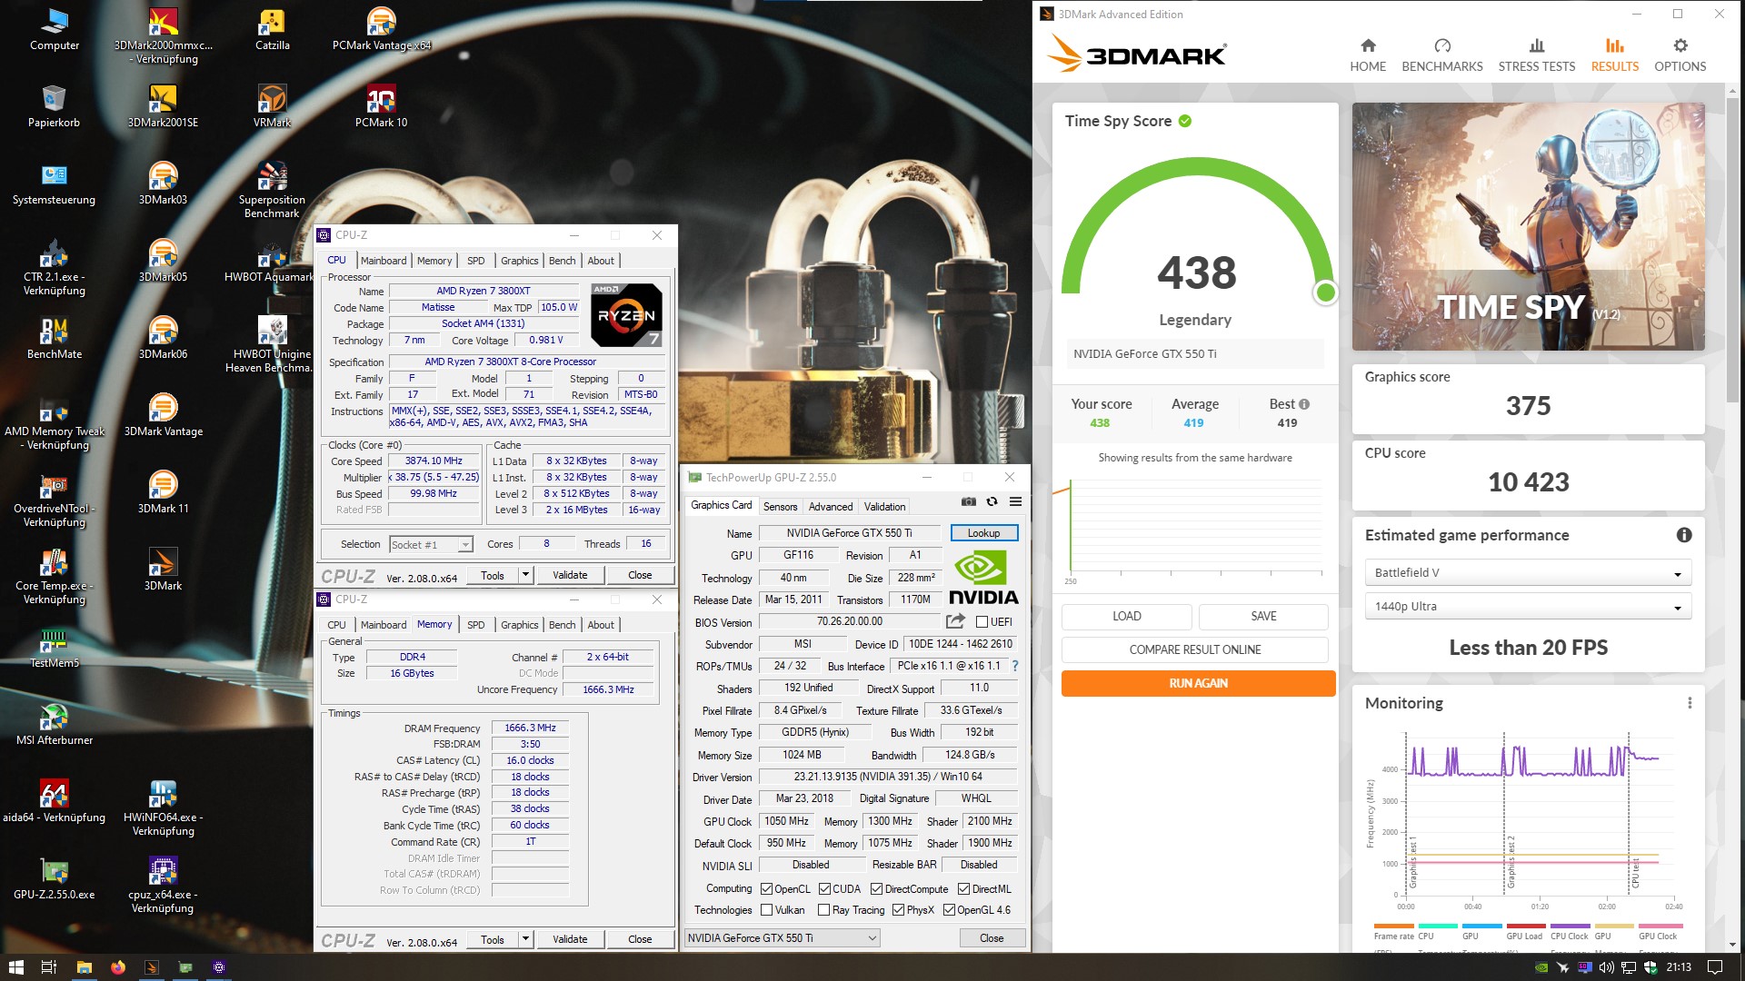Open the VRMark desktop icon
1745x981 pixels.
coord(272,106)
